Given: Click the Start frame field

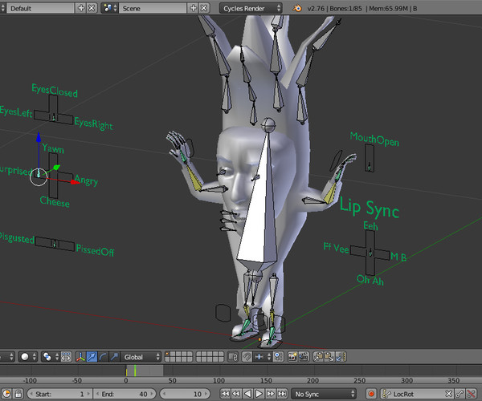Looking at the screenshot, I should point(61,394).
